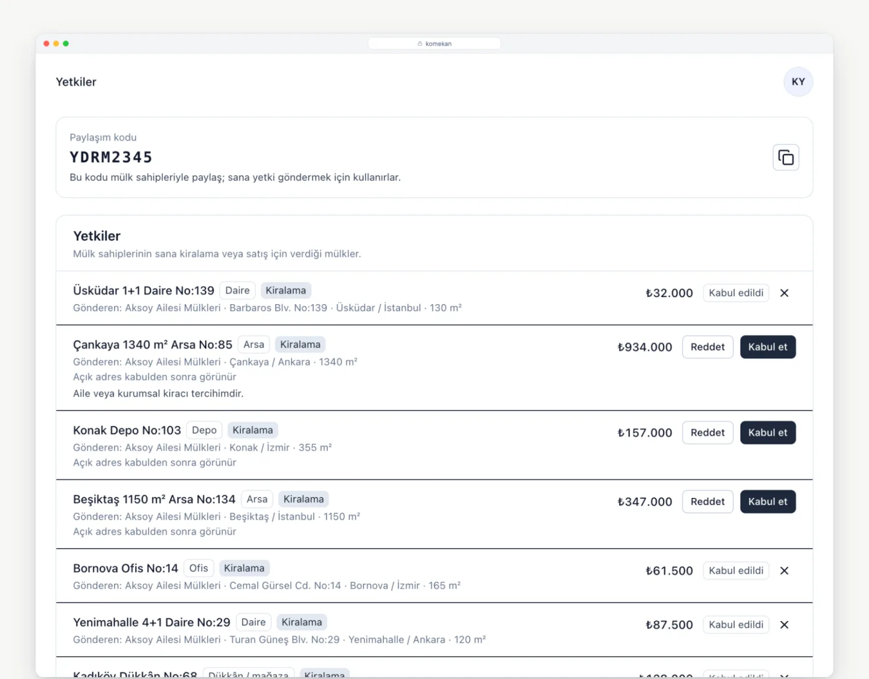Click the ₺347.000 price
The height and width of the screenshot is (679, 869).
[645, 502]
